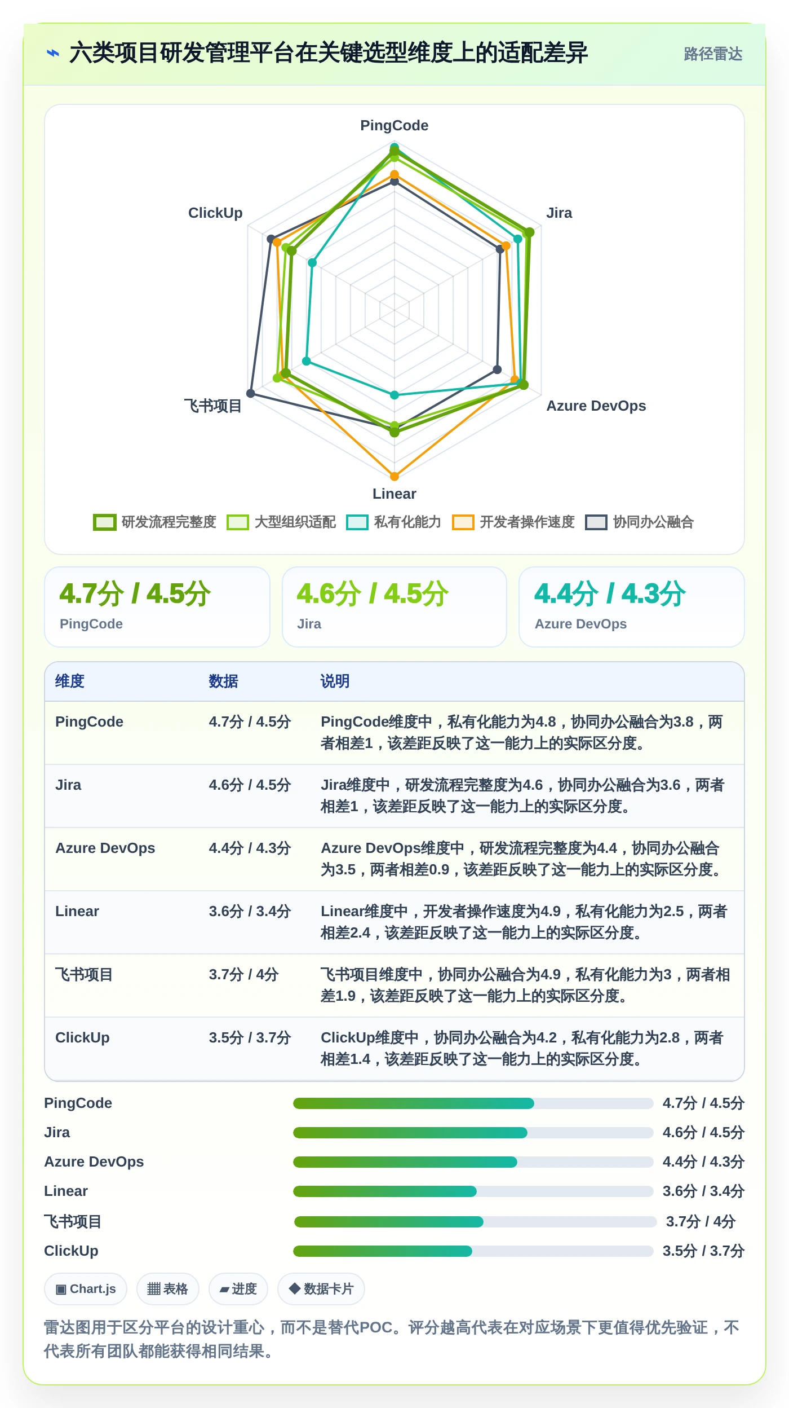
Task: Click the 飞书项目 description mentioning 相差1.9
Action: tap(525, 985)
